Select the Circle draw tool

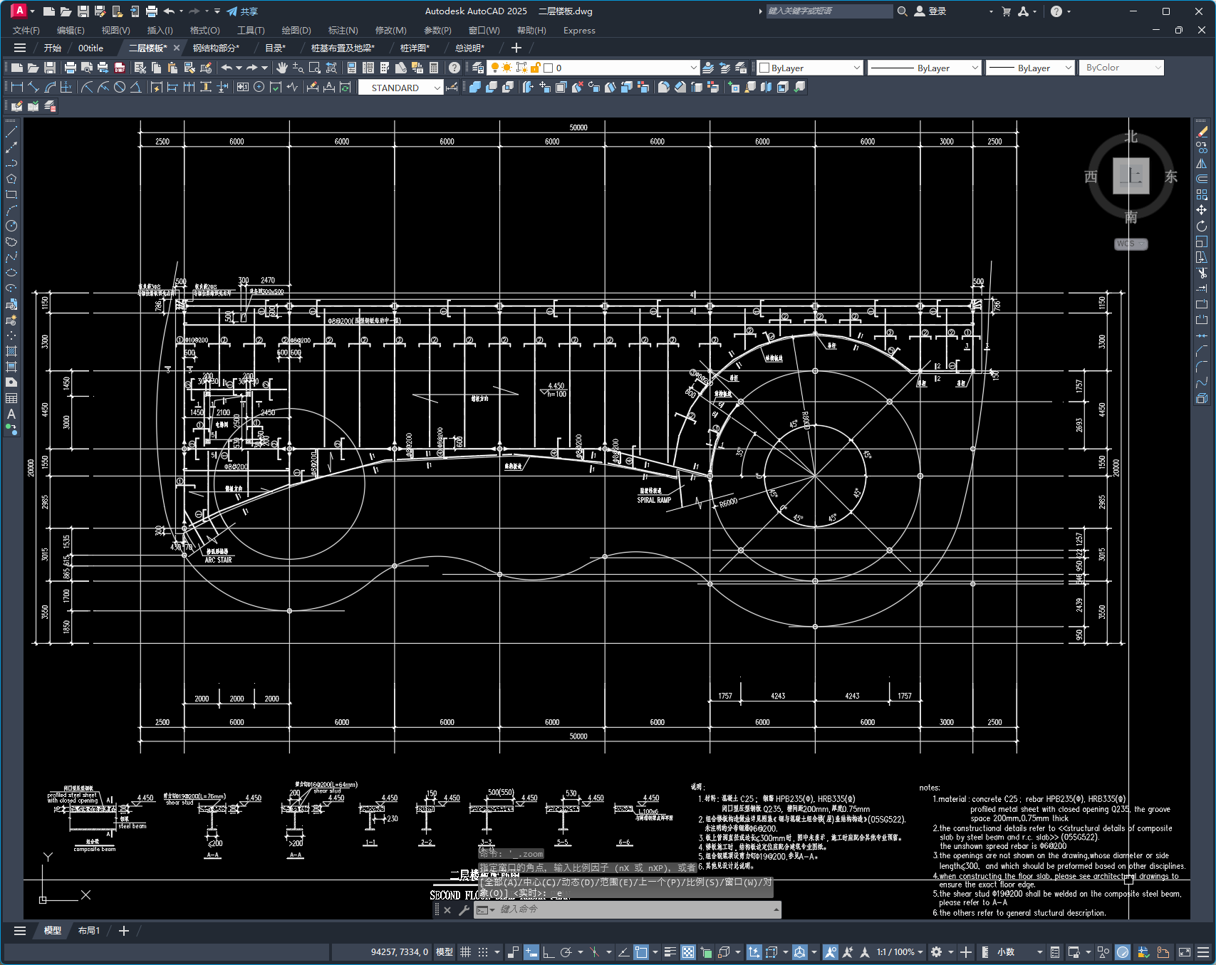(x=11, y=226)
